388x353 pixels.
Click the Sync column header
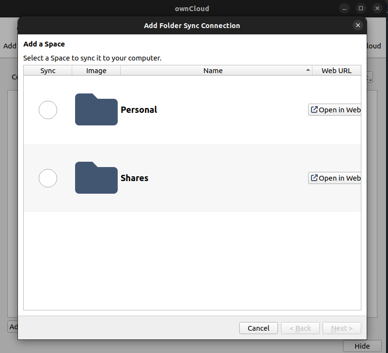click(47, 70)
